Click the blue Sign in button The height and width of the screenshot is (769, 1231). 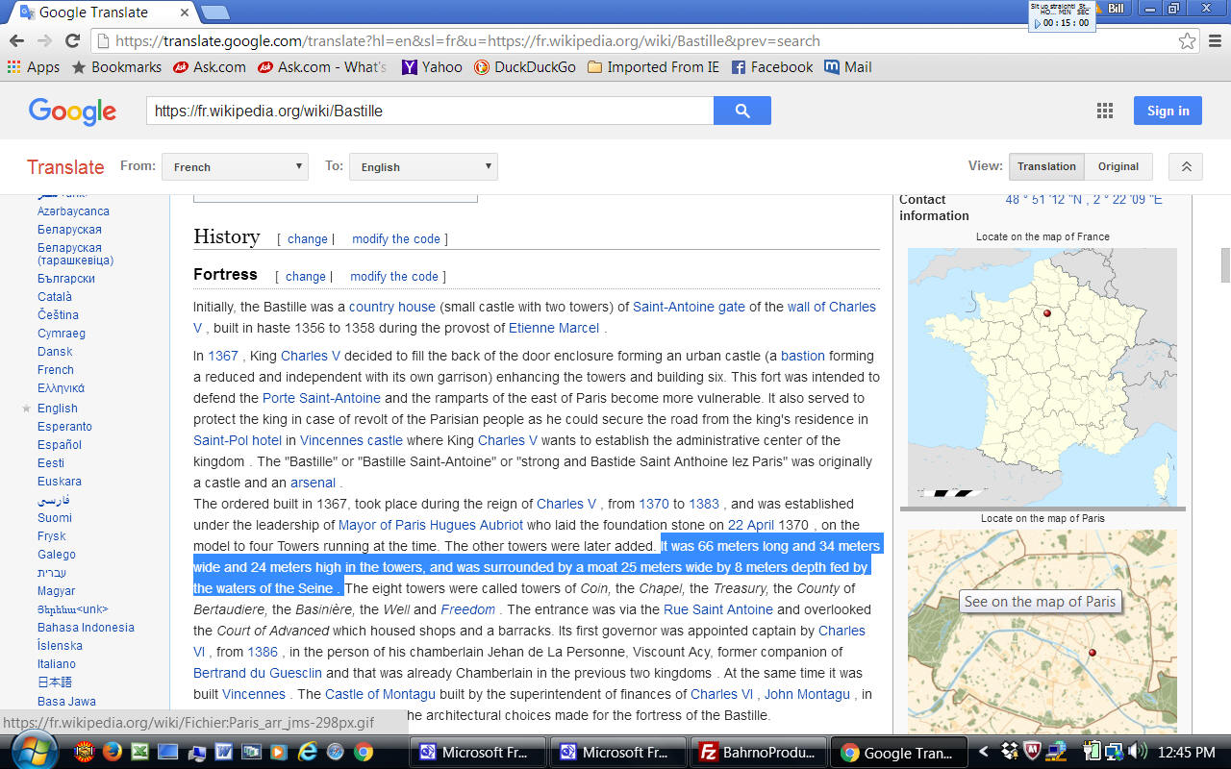(x=1168, y=111)
